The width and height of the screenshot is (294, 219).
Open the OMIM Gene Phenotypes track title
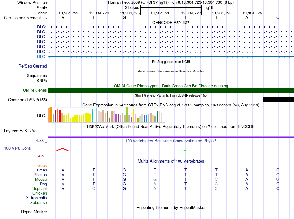[x=171, y=86]
